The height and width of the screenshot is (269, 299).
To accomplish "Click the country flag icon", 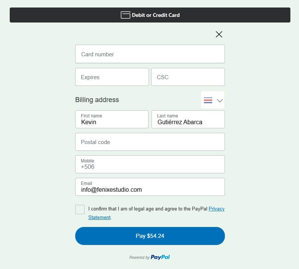I will [208, 100].
